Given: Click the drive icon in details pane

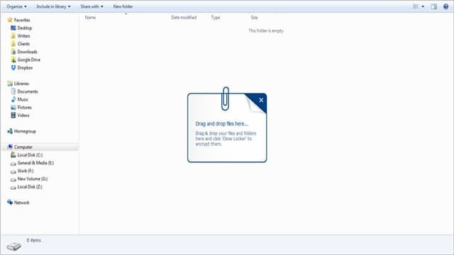Looking at the screenshot, I should coord(13,246).
